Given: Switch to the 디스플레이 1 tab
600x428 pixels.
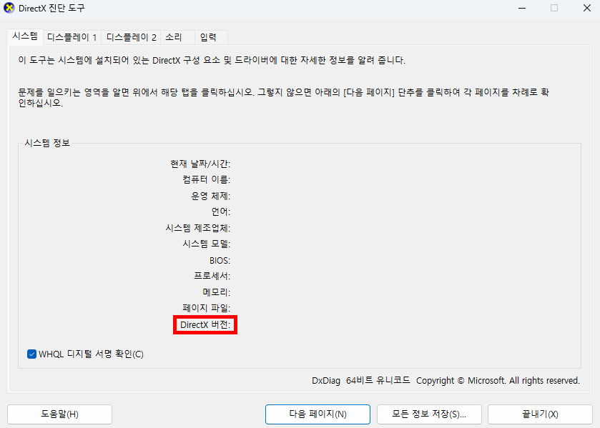Looking at the screenshot, I should point(72,37).
